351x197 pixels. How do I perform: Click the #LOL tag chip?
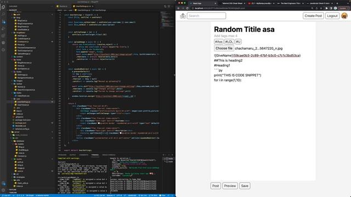[x=229, y=42]
